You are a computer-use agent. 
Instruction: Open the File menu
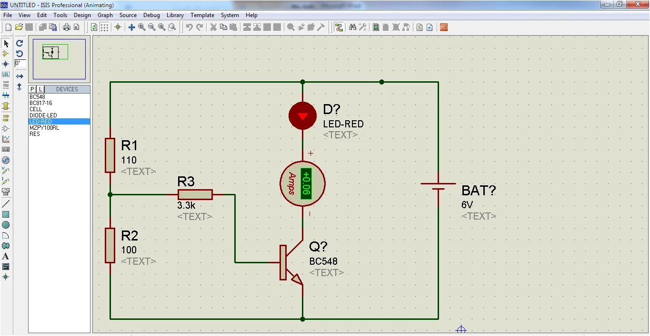[8, 15]
